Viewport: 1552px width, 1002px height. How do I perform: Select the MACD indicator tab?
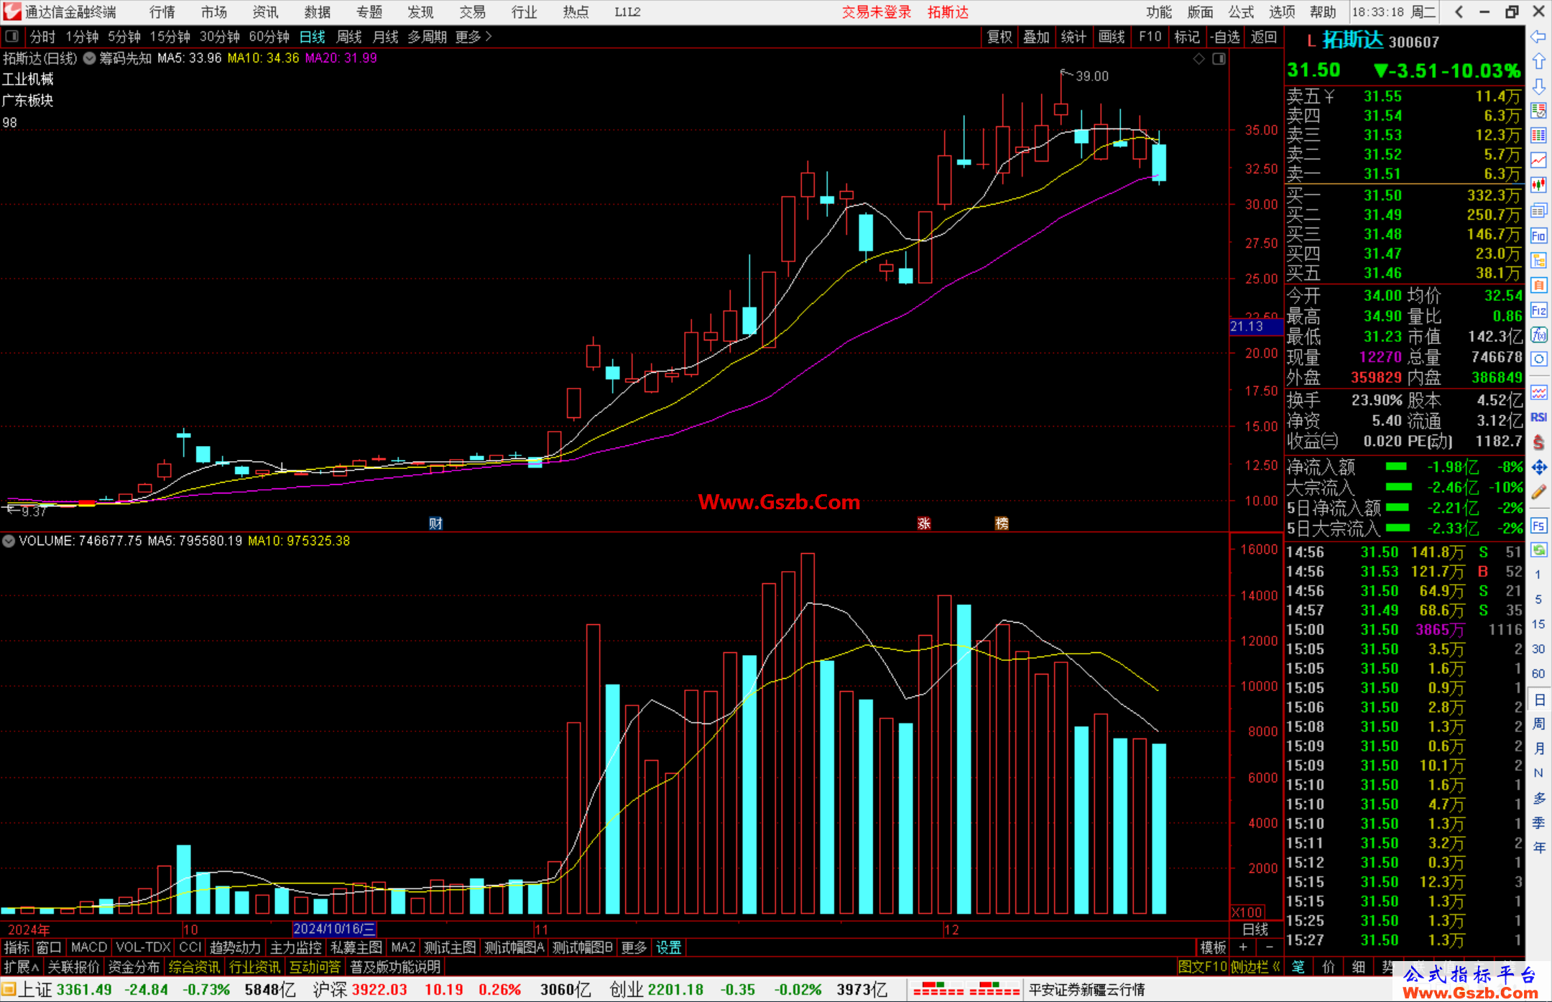click(89, 948)
